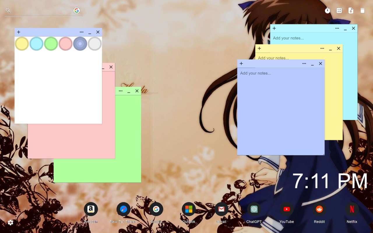Launch the Netflix shortcut
Viewport: 373px width, 233px height.
[x=352, y=209]
